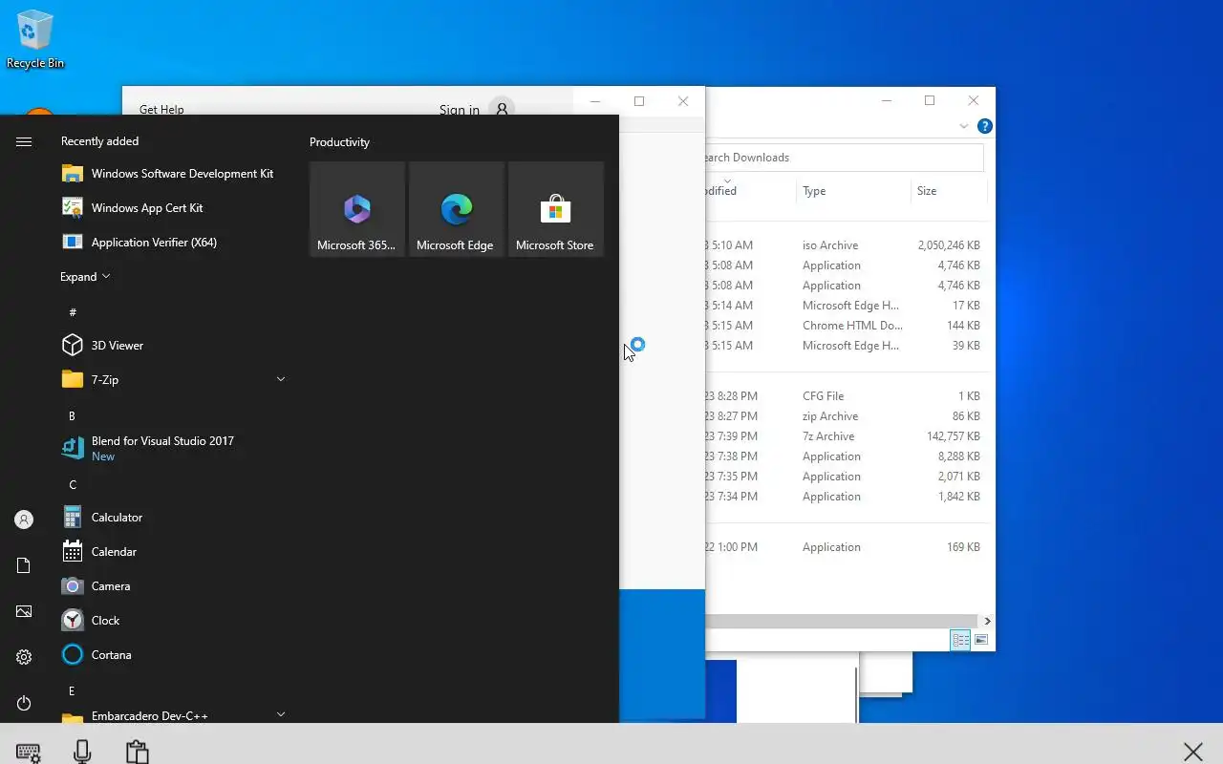Open Settings gear in the Start sidebar
The image size is (1223, 764).
click(24, 657)
